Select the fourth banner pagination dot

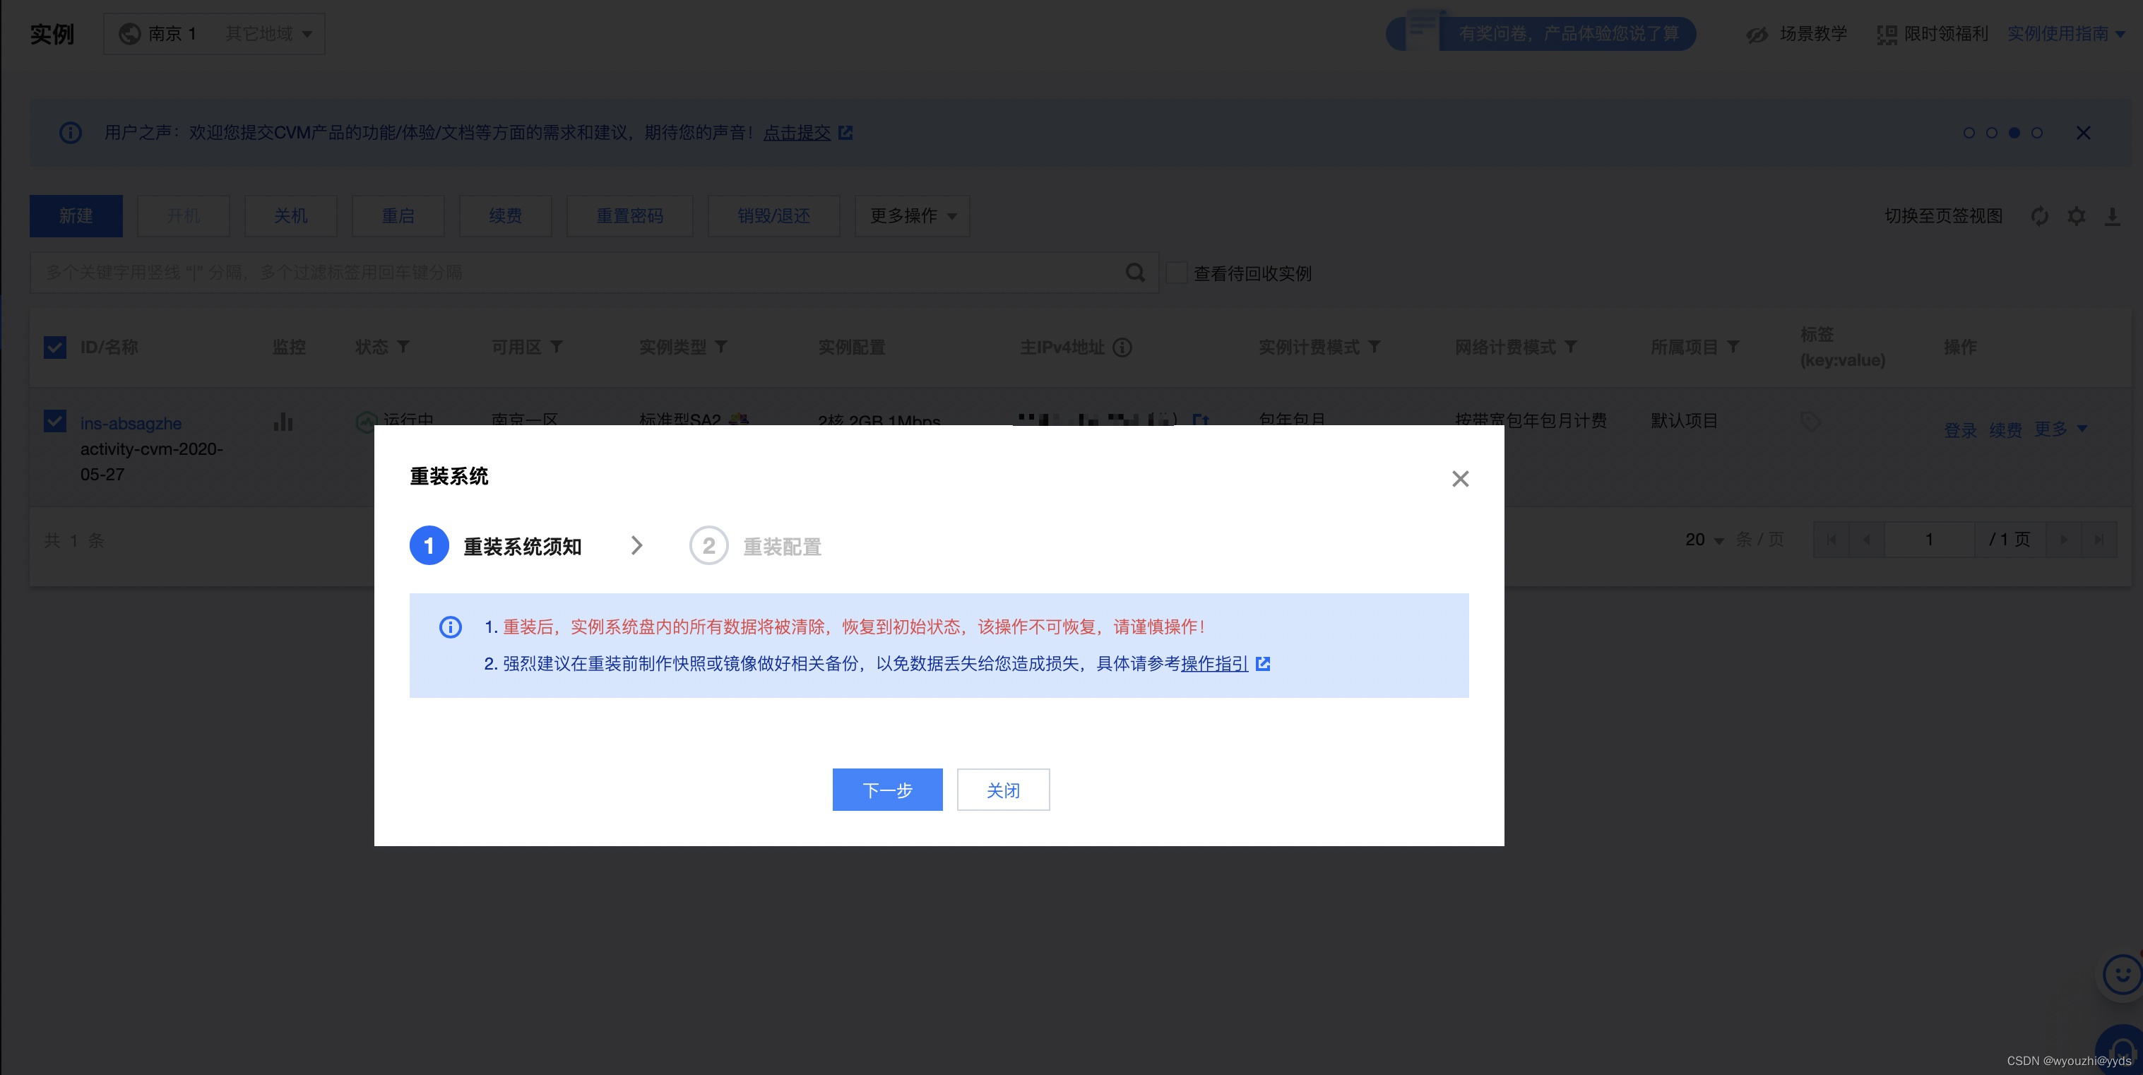2036,132
